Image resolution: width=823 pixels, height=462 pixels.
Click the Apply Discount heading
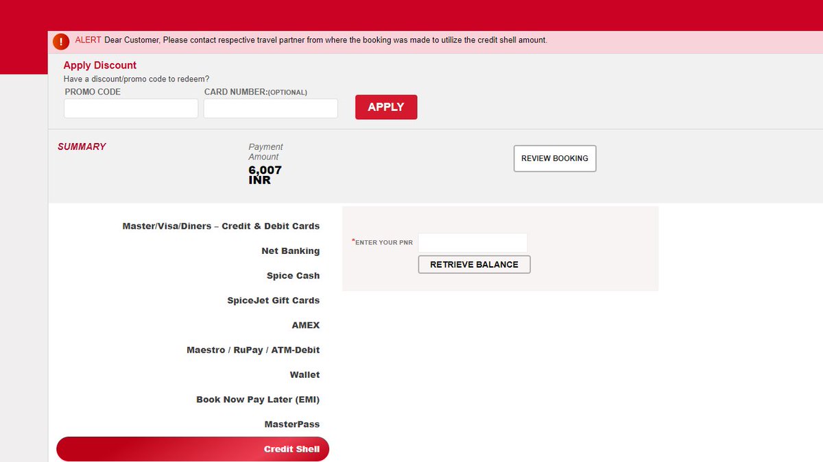point(100,66)
